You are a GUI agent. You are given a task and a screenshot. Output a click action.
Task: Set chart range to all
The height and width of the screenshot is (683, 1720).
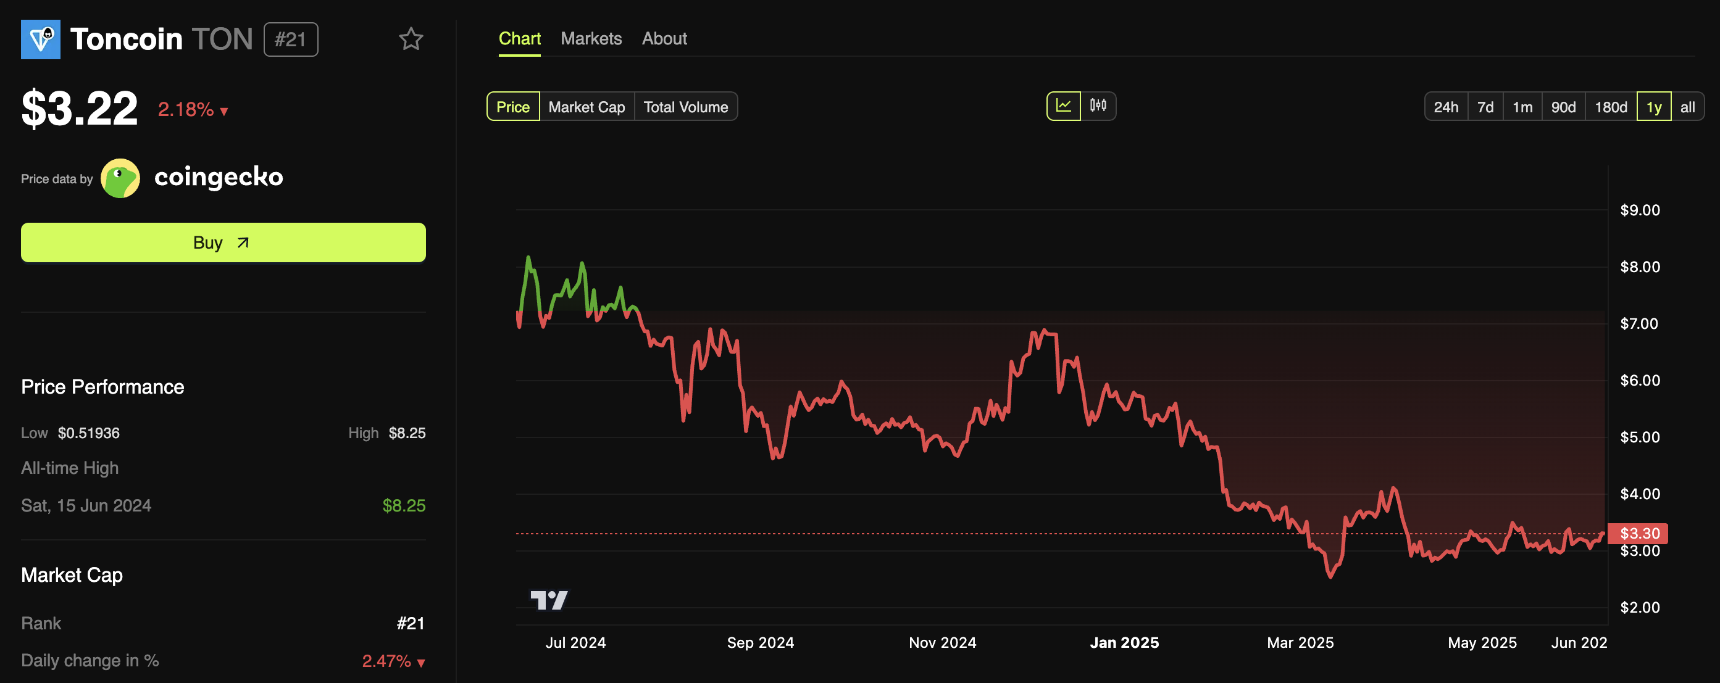point(1687,107)
